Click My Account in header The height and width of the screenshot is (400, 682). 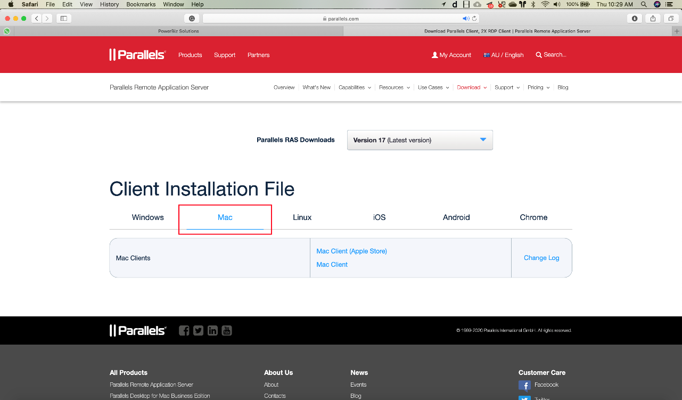point(451,55)
